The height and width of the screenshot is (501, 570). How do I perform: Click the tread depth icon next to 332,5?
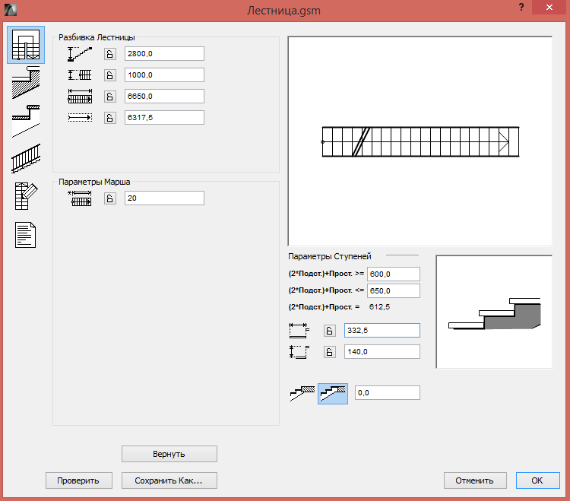pos(299,331)
